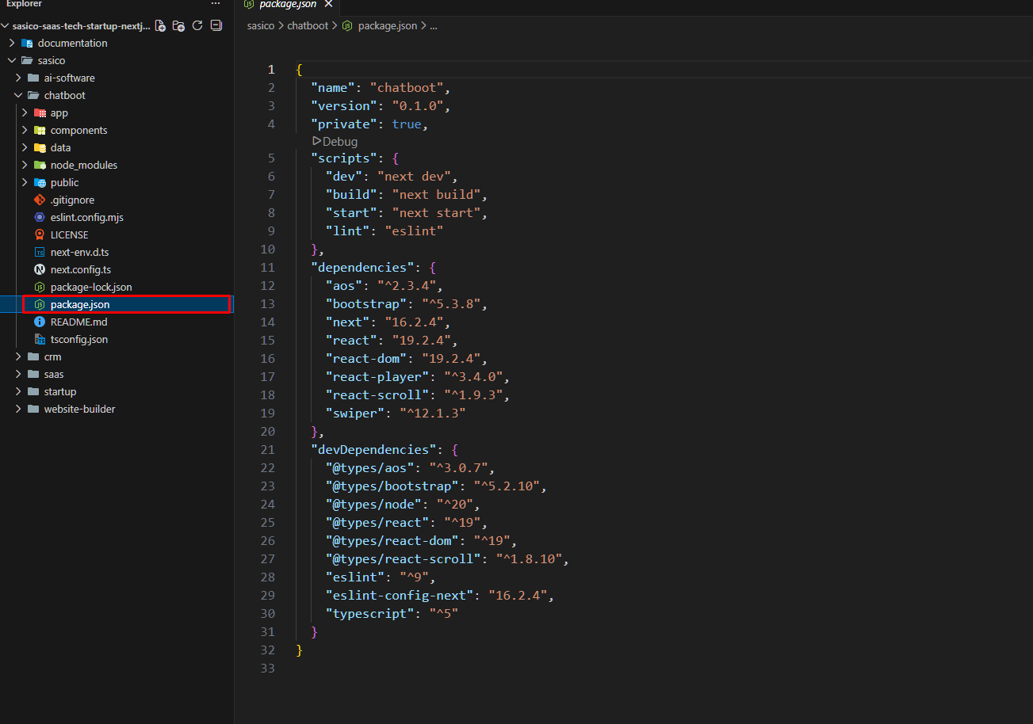Expand the website-builder folder
Image resolution: width=1033 pixels, height=724 pixels.
point(18,409)
